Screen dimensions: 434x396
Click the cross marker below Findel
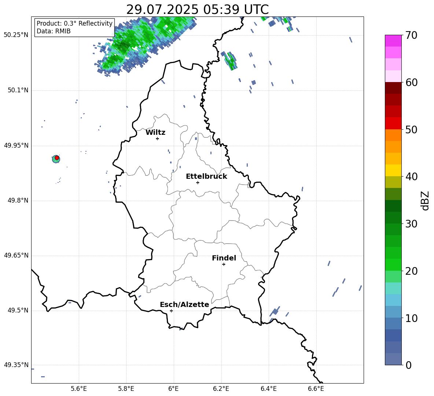[224, 264]
